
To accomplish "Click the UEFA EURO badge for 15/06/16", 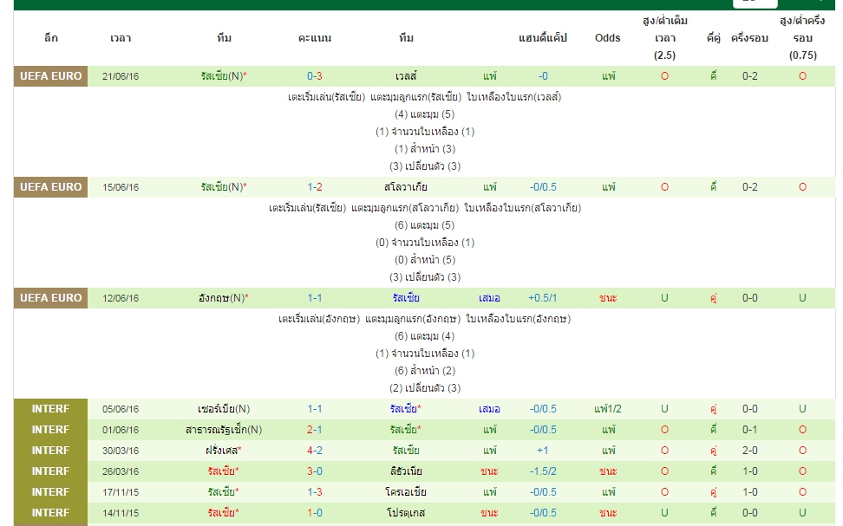I will point(50,187).
